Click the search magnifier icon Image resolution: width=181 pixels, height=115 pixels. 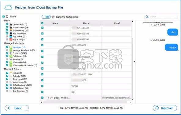tap(147, 17)
